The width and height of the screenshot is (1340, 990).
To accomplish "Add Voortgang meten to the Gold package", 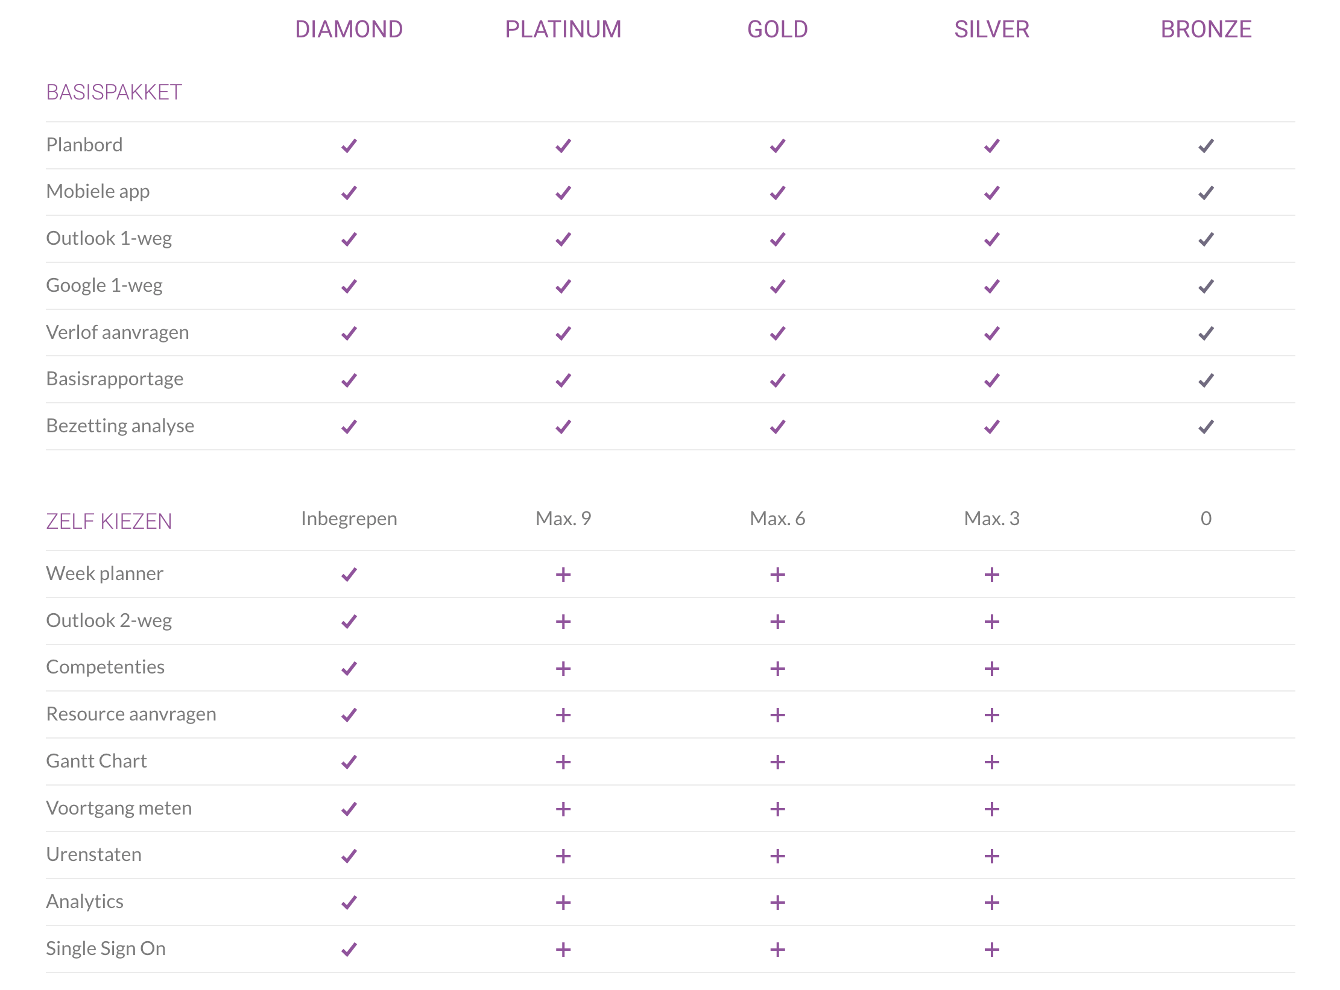I will point(777,809).
